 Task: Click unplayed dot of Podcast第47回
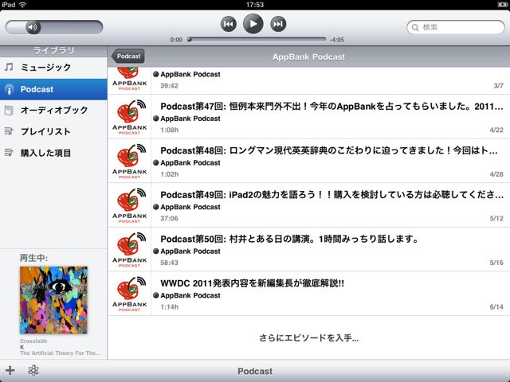[156, 119]
